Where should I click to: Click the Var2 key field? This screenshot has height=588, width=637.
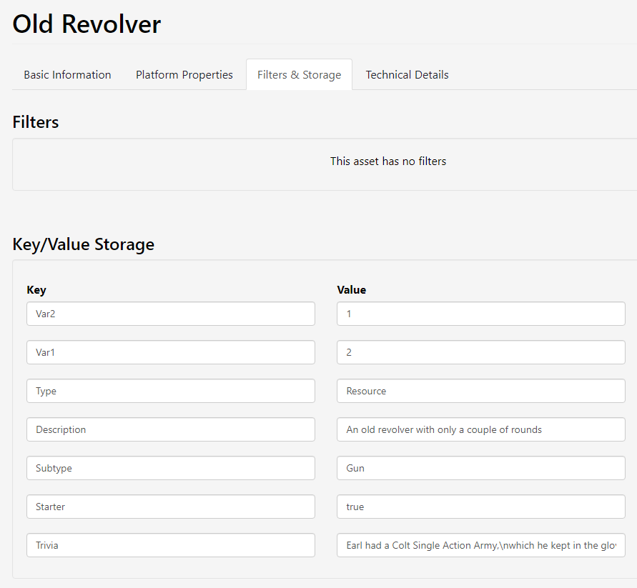click(x=170, y=314)
